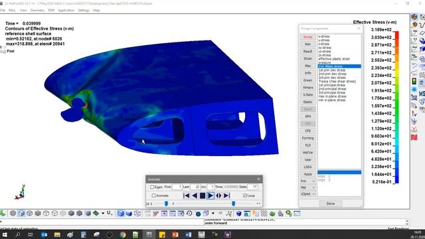
Task: Open the Misc. menu
Action: (x=13, y=11)
